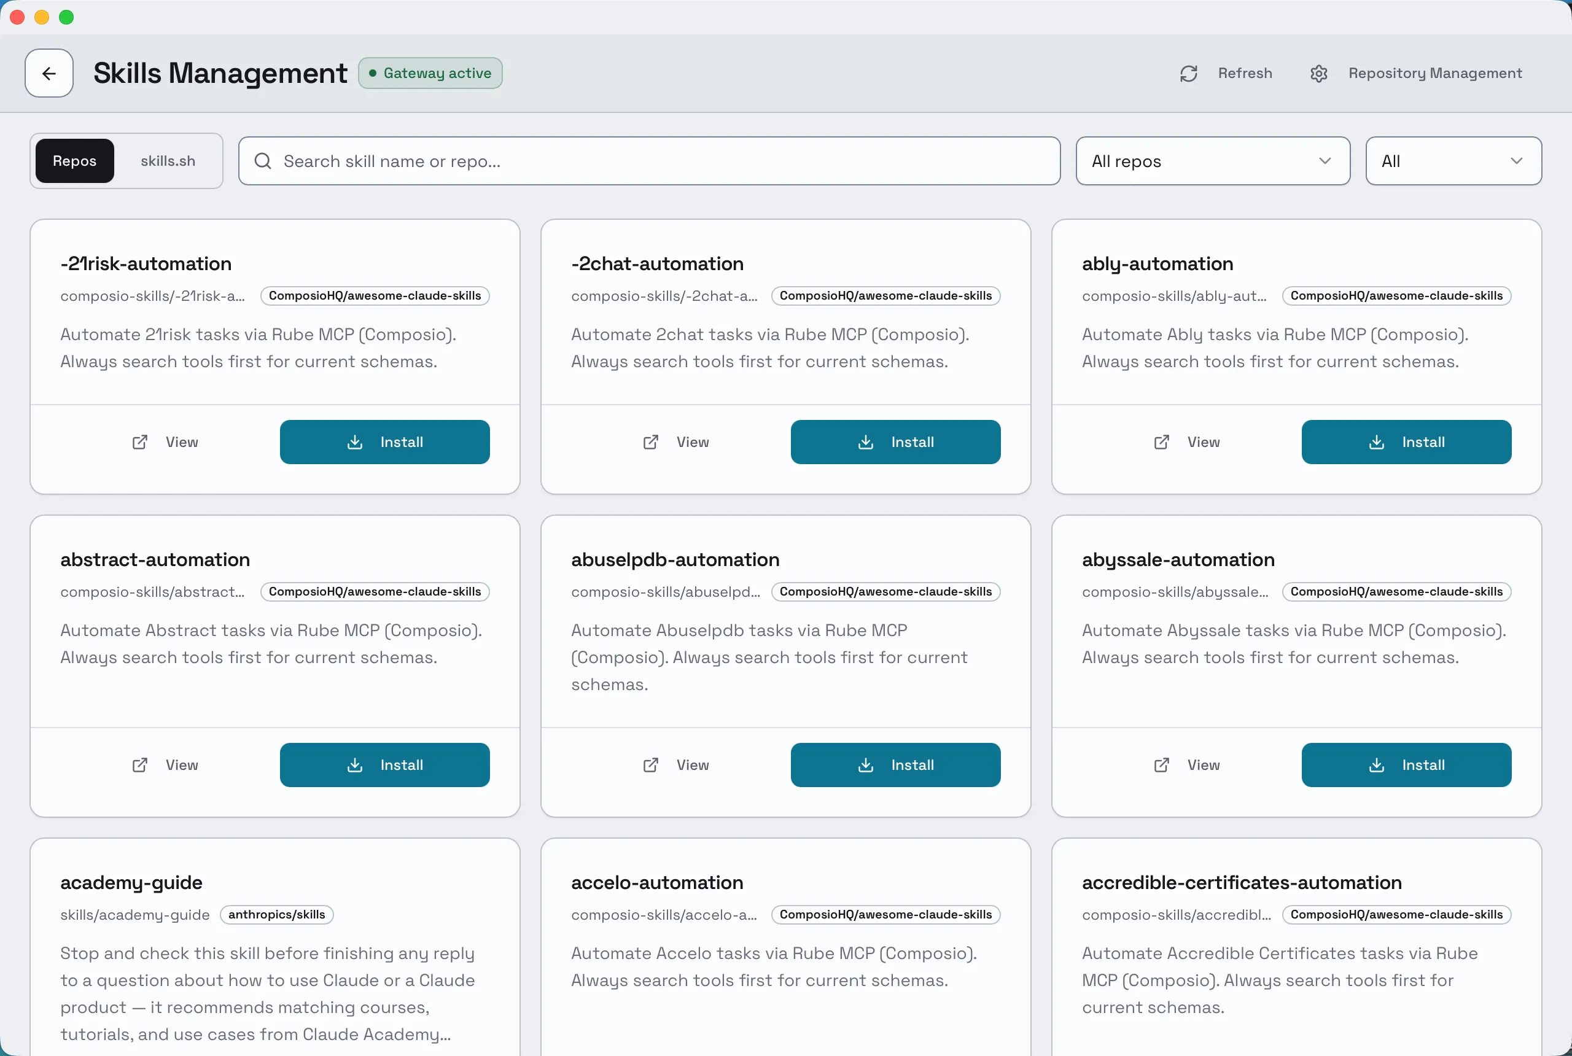1572x1056 pixels.
Task: Switch to the skills.sh tab
Action: click(168, 161)
